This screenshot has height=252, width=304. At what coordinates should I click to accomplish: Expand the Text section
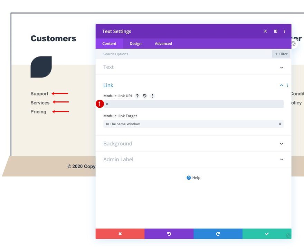[281, 67]
